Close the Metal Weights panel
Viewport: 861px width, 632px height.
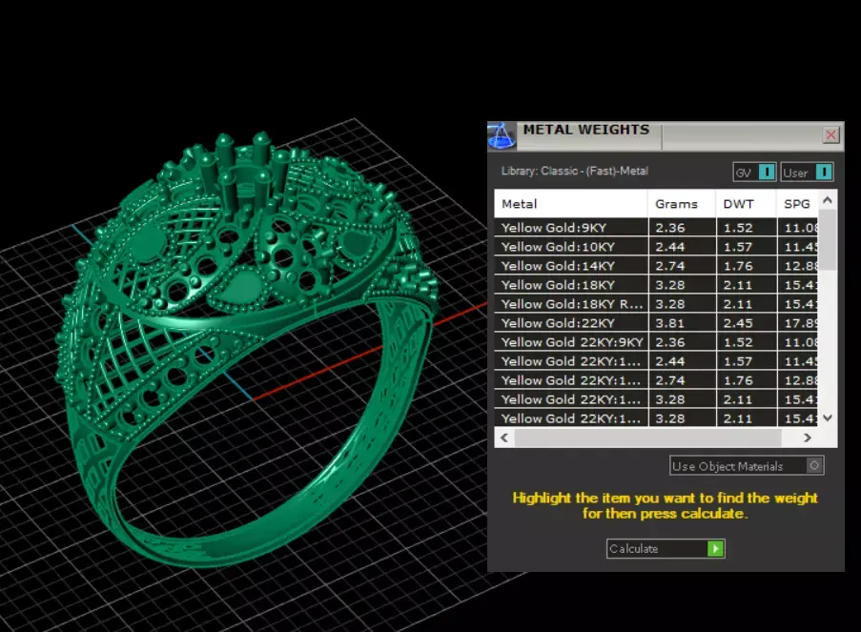point(830,134)
